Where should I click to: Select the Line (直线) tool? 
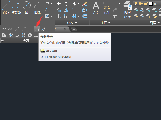[x=6, y=8]
